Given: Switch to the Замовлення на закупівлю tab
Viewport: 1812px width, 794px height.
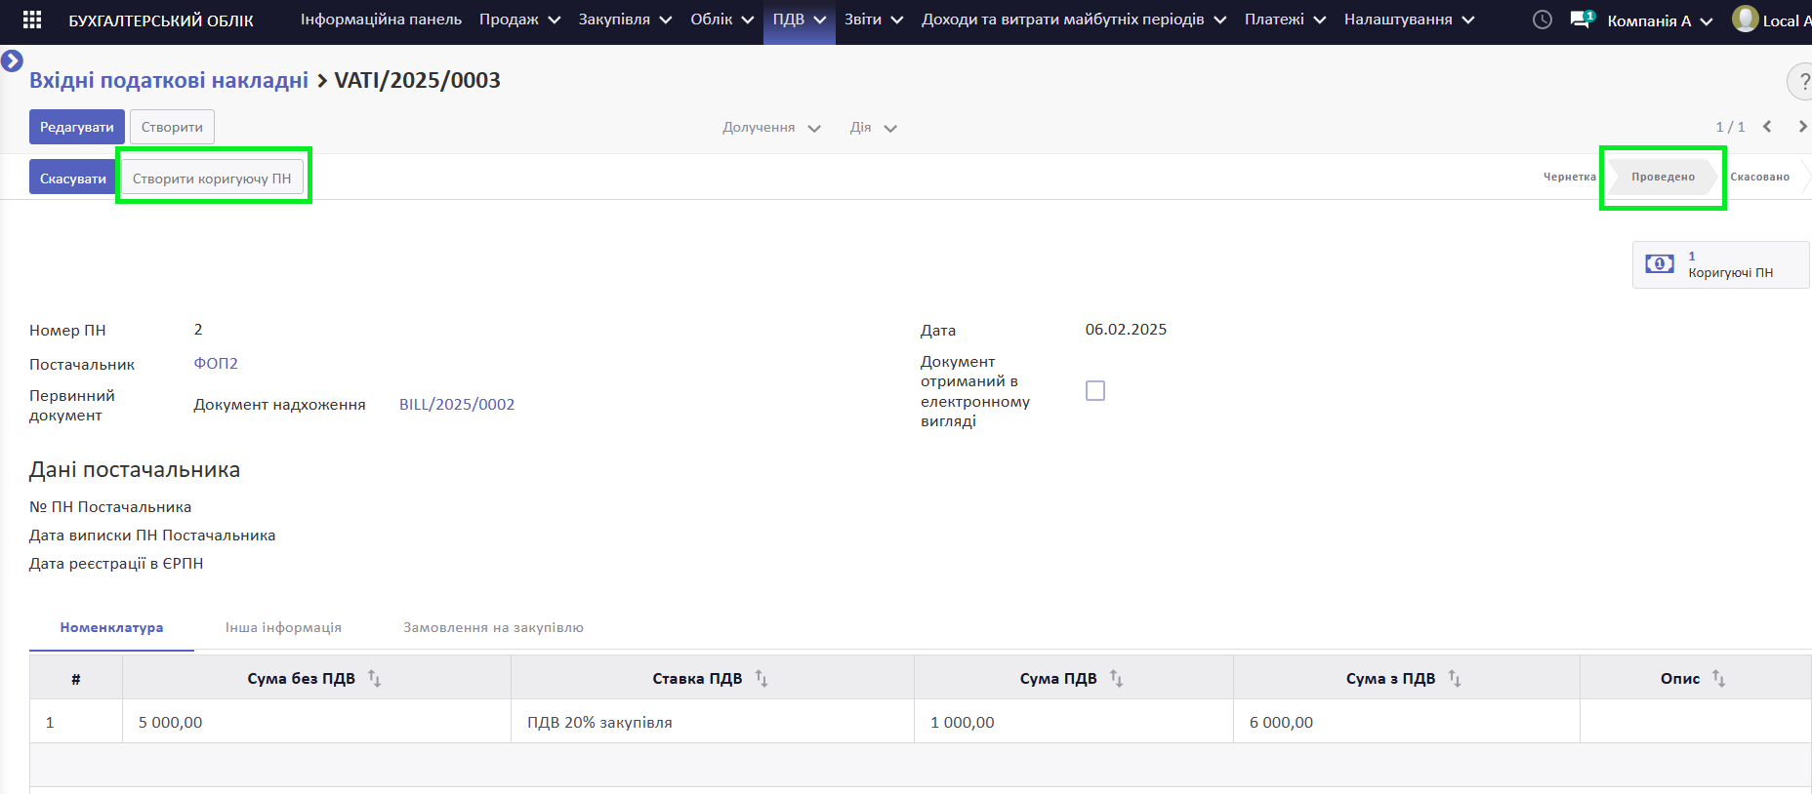Looking at the screenshot, I should [x=493, y=627].
